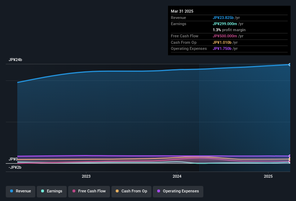The image size is (296, 201).
Task: Toggle the Cash From Op legend button
Action: click(x=131, y=191)
